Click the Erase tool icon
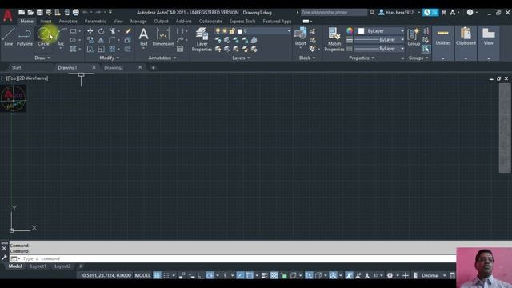This screenshot has width=512, height=288. tap(128, 31)
